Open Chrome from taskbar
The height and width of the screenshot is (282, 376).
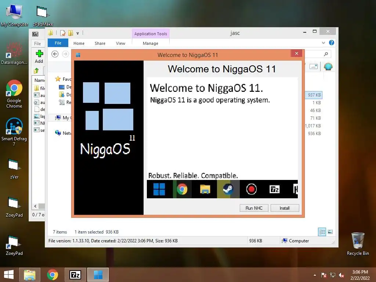pos(53,275)
